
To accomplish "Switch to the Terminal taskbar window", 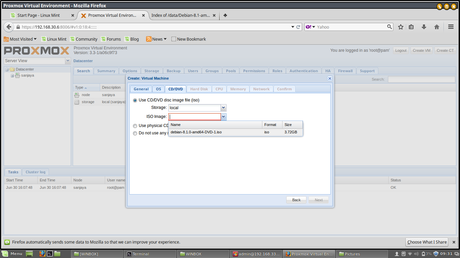I will 150,254.
